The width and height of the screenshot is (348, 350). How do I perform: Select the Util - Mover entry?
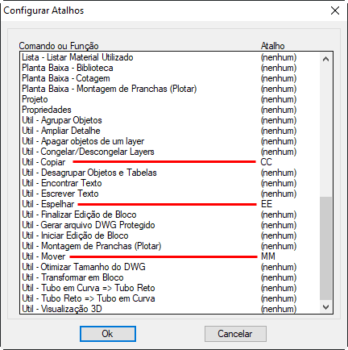point(170,256)
